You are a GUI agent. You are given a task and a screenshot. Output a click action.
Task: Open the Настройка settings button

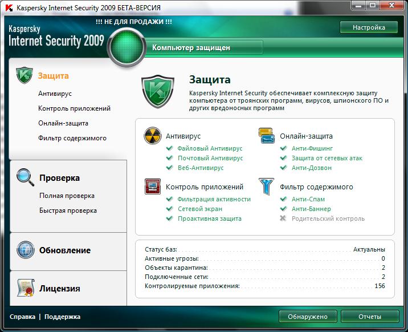click(x=369, y=27)
